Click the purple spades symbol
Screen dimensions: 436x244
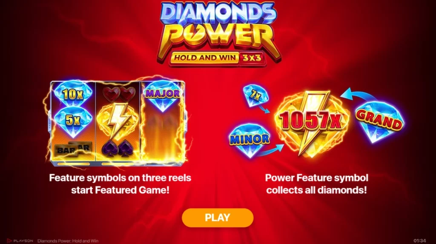[x=118, y=147]
